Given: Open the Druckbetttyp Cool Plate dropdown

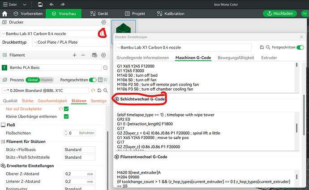Looking at the screenshot, I should tap(69, 42).
